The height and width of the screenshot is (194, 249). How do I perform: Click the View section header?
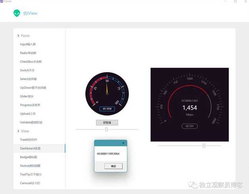25,131
